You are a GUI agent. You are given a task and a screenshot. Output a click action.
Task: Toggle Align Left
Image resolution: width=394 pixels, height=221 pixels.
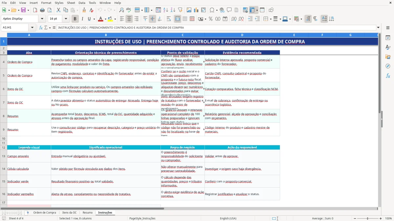tap(122, 19)
